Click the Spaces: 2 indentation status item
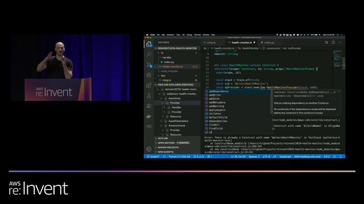Image resolution: width=364 pixels, height=204 pixels. [x=254, y=156]
